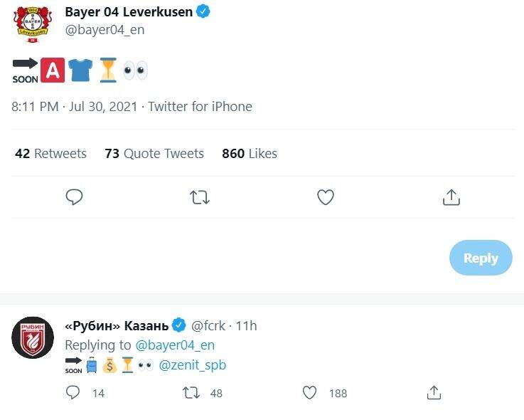Like the Bayer 04 Leverkusen tweet
This screenshot has height=420, width=524.
click(326, 197)
